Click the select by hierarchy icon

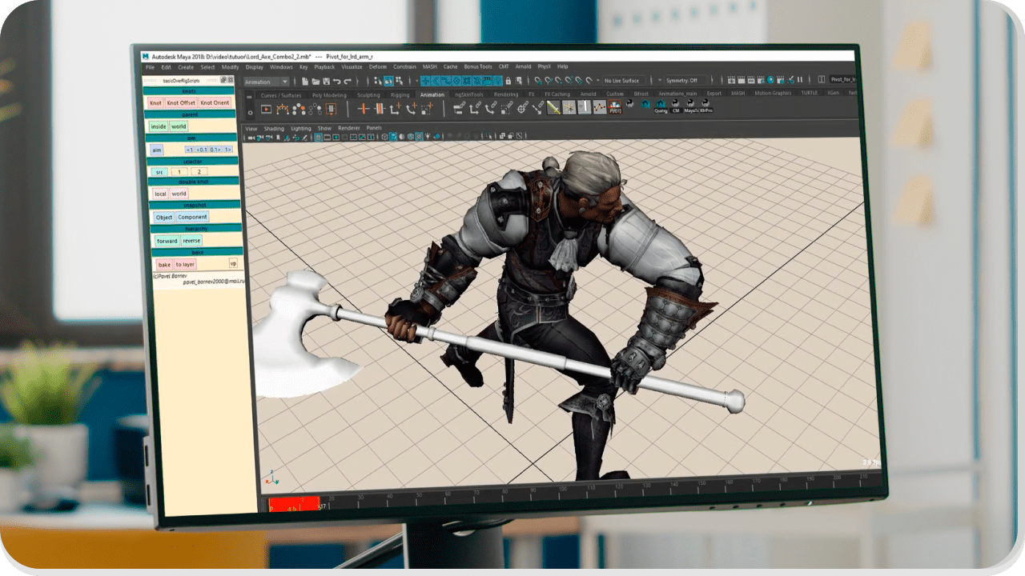[377, 82]
